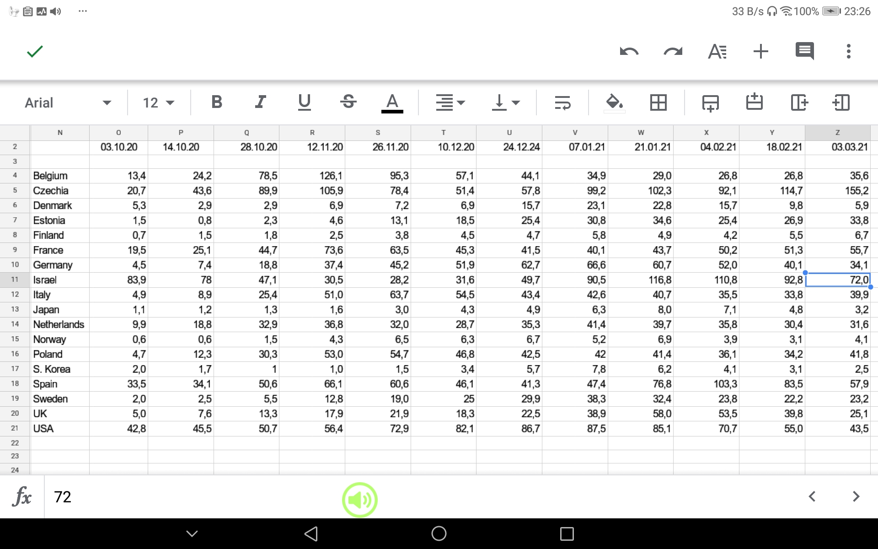This screenshot has width=878, height=549.
Task: Toggle underline formatting
Action: click(304, 102)
